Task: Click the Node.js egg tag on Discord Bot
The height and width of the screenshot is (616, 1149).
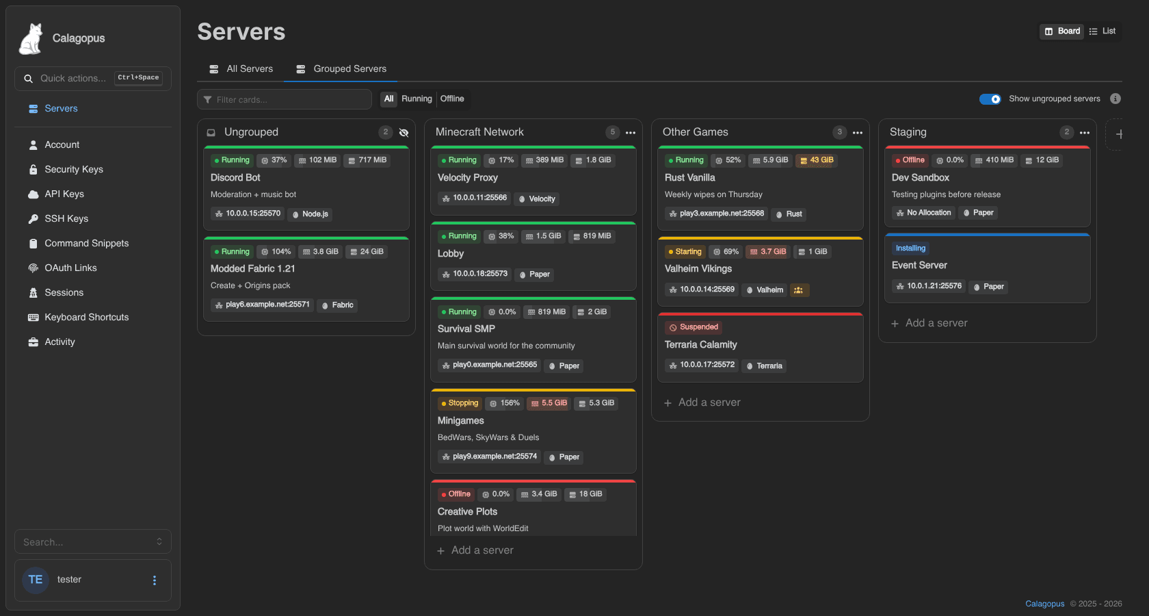Action: (310, 214)
